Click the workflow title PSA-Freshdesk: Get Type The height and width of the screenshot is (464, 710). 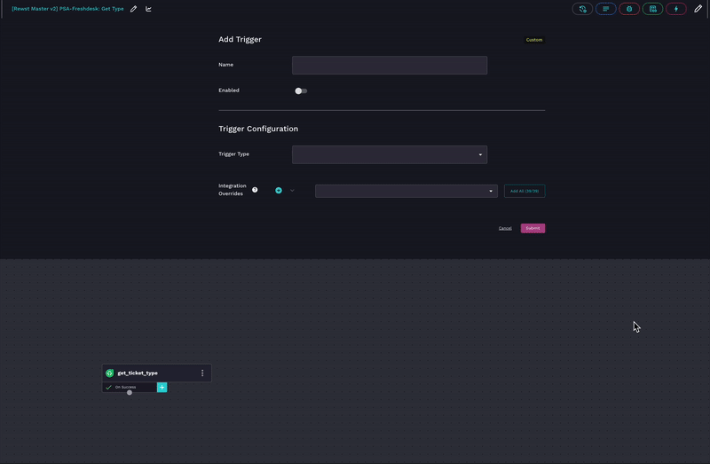point(67,9)
